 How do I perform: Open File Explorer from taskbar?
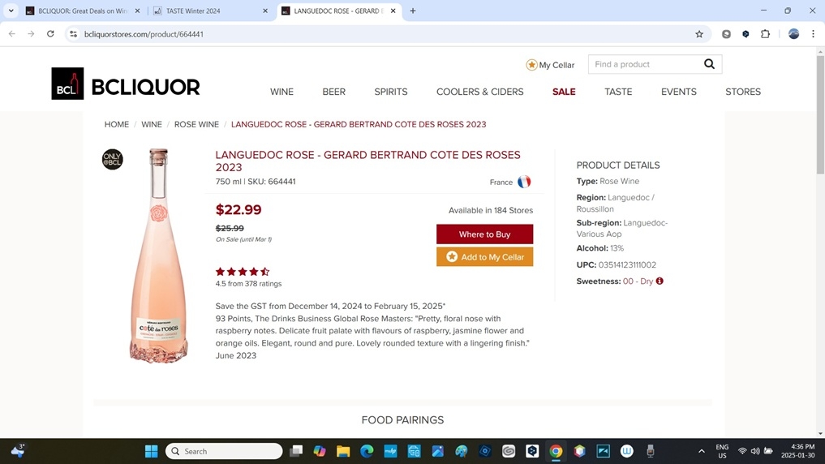[x=343, y=451]
